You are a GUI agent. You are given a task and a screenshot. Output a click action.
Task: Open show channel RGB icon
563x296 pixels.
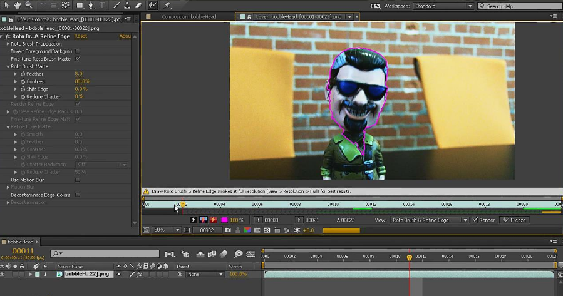(247, 230)
